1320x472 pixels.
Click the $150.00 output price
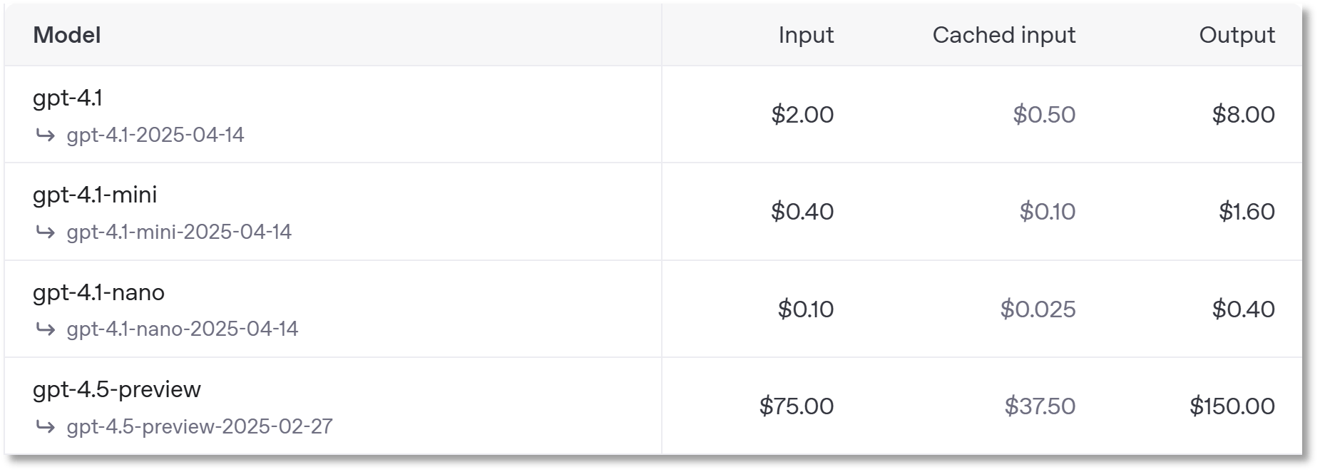coord(1232,406)
